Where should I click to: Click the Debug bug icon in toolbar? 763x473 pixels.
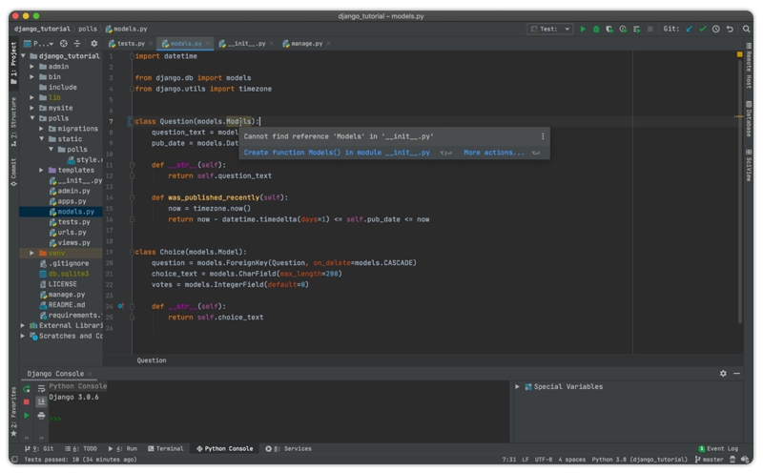[x=597, y=29]
